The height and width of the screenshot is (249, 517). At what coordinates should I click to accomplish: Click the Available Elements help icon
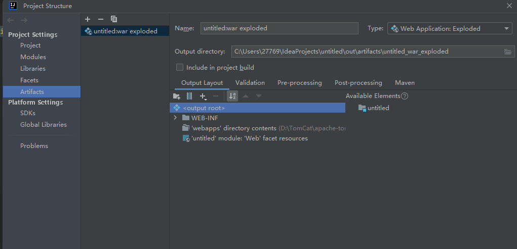(405, 96)
